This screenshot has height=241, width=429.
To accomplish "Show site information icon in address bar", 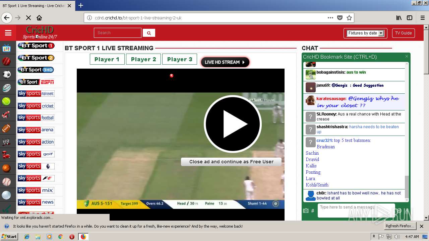I will click(x=89, y=18).
